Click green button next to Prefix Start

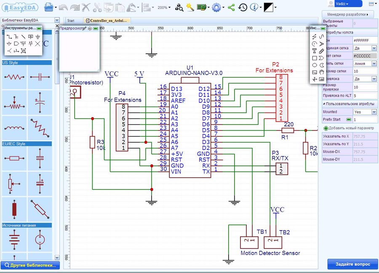[x=349, y=119]
